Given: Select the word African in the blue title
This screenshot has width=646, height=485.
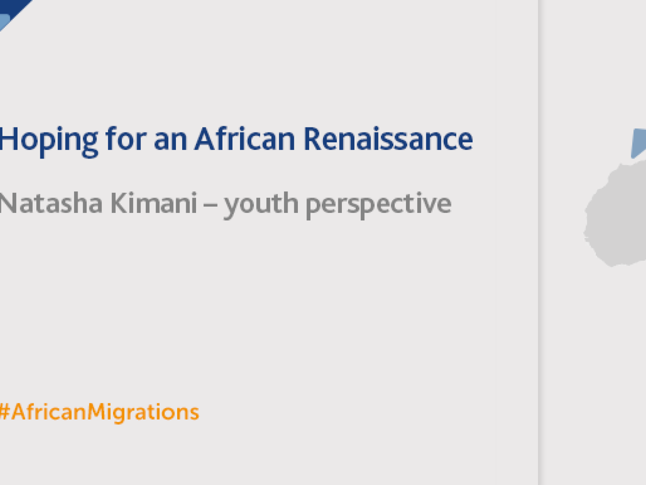Looking at the screenshot, I should click(245, 139).
